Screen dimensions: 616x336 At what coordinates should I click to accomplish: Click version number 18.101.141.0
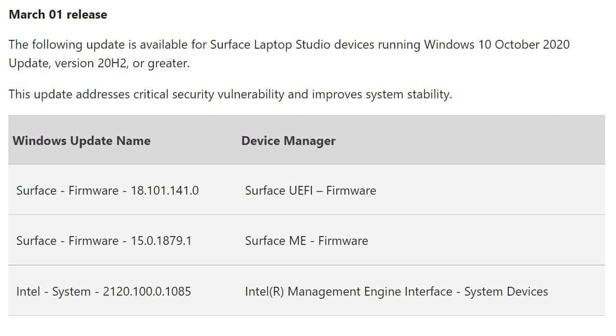[165, 191]
